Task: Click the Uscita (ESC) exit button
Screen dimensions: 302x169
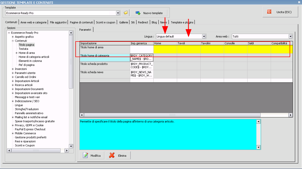Action: tap(280, 12)
